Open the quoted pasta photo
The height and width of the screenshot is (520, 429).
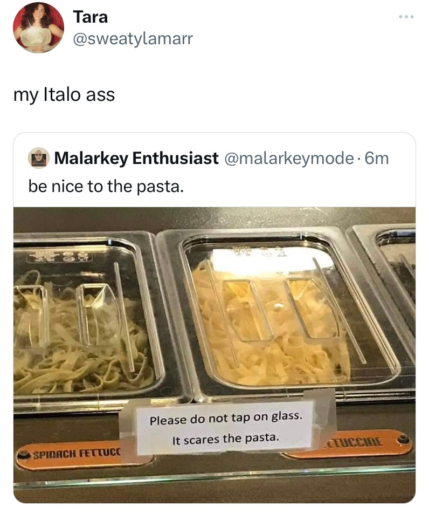[x=214, y=355]
